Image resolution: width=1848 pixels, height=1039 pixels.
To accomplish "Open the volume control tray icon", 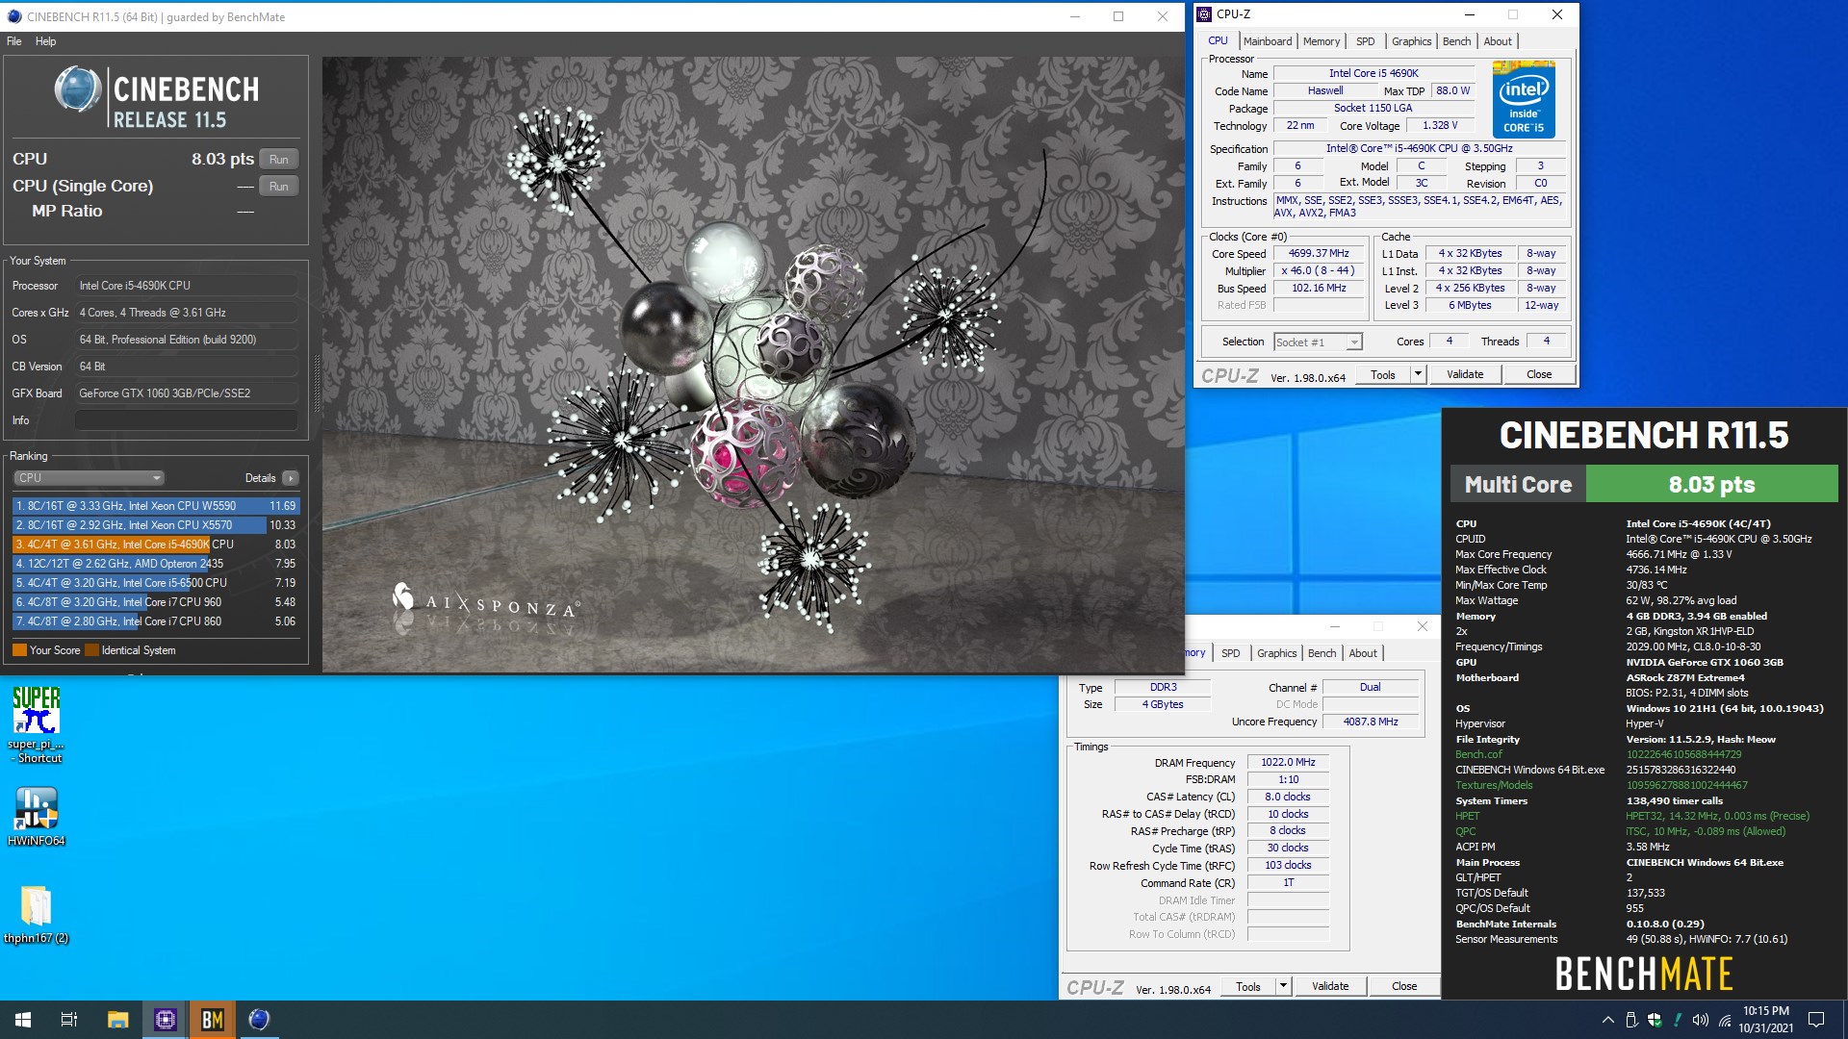I will coord(1701,1020).
